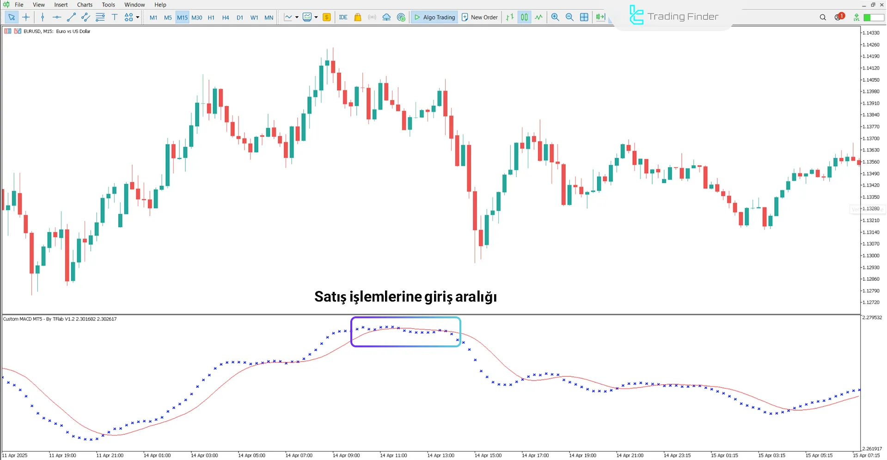The height and width of the screenshot is (460, 887).
Task: Switch to M1 timeframe
Action: [x=153, y=18]
